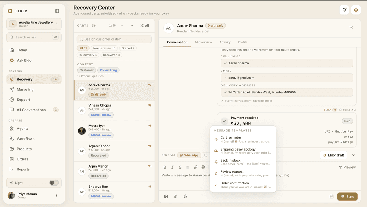Open Arjun Menon cart
Screen dimensions: 367x207
pyautogui.click(x=114, y=172)
